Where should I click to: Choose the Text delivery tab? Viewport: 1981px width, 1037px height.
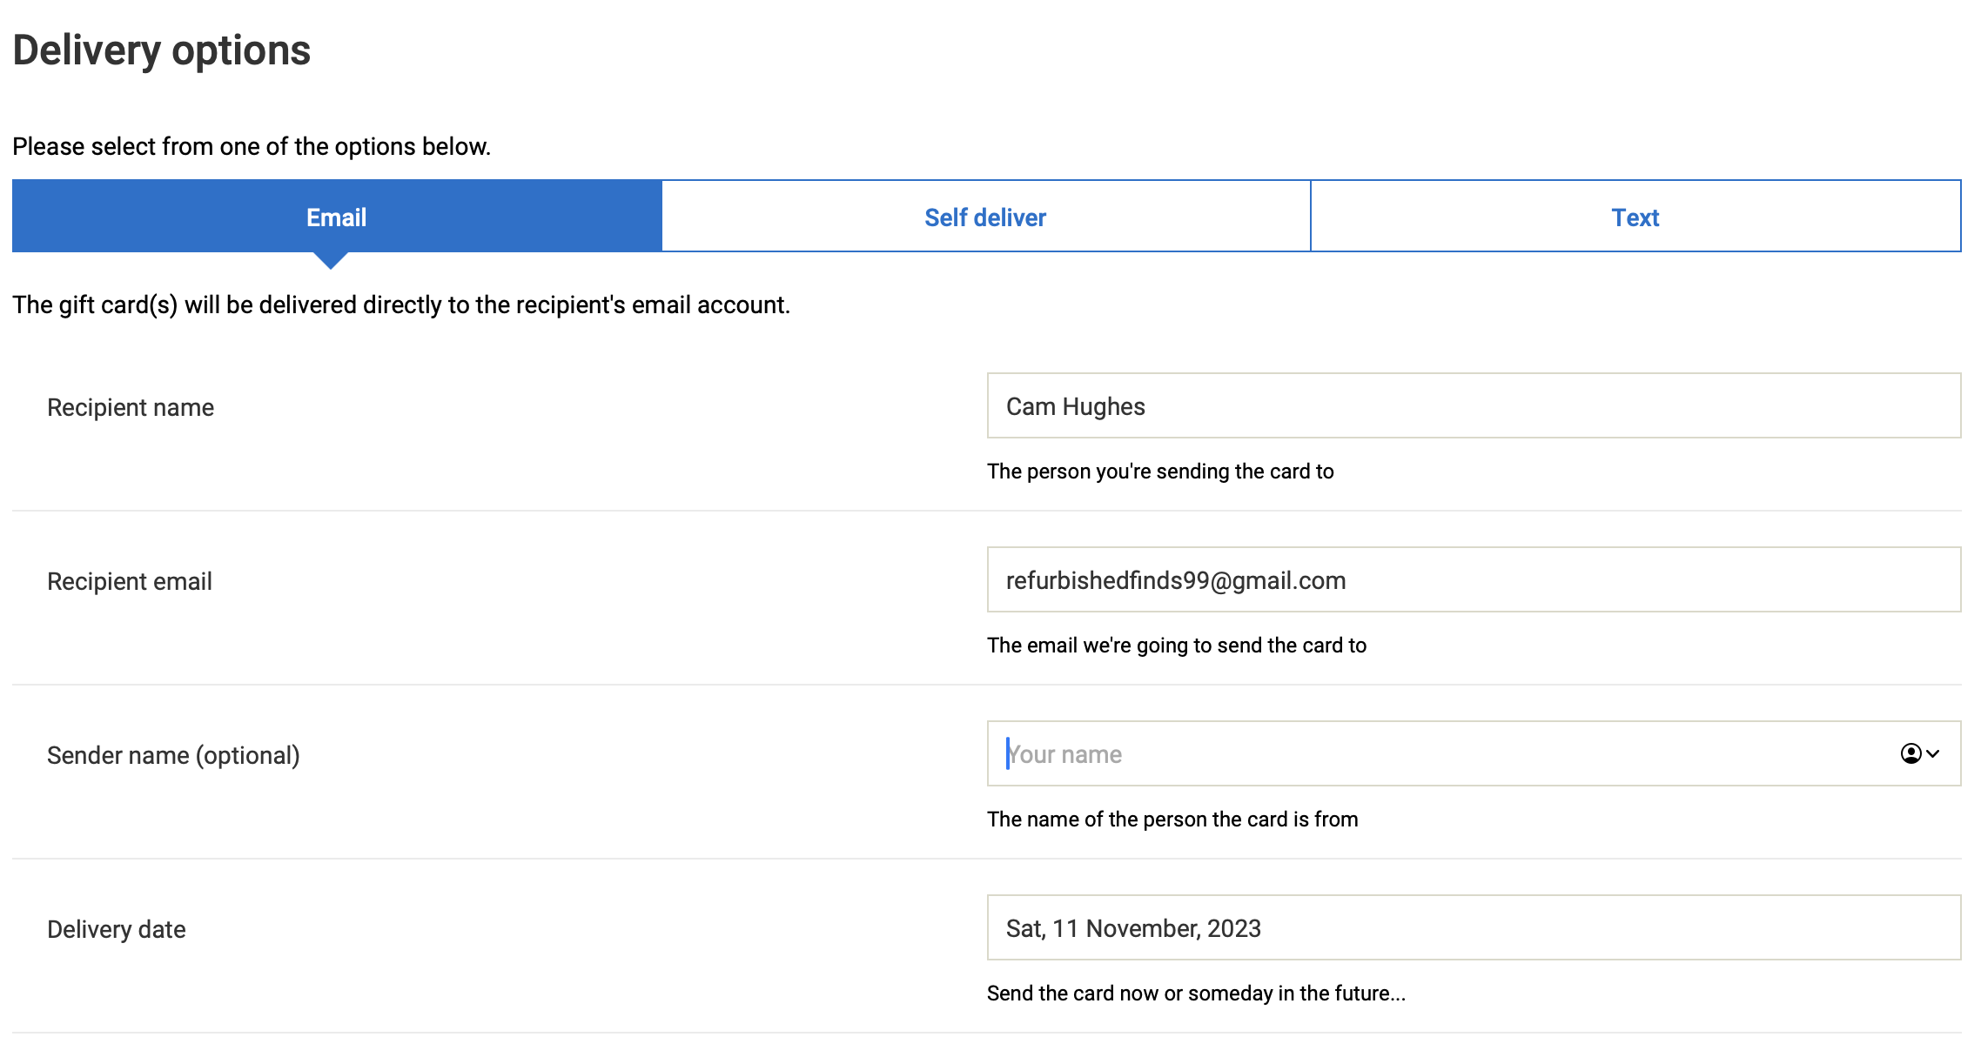click(1635, 217)
